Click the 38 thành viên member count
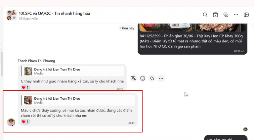254x140 pixels. pyautogui.click(x=28, y=19)
